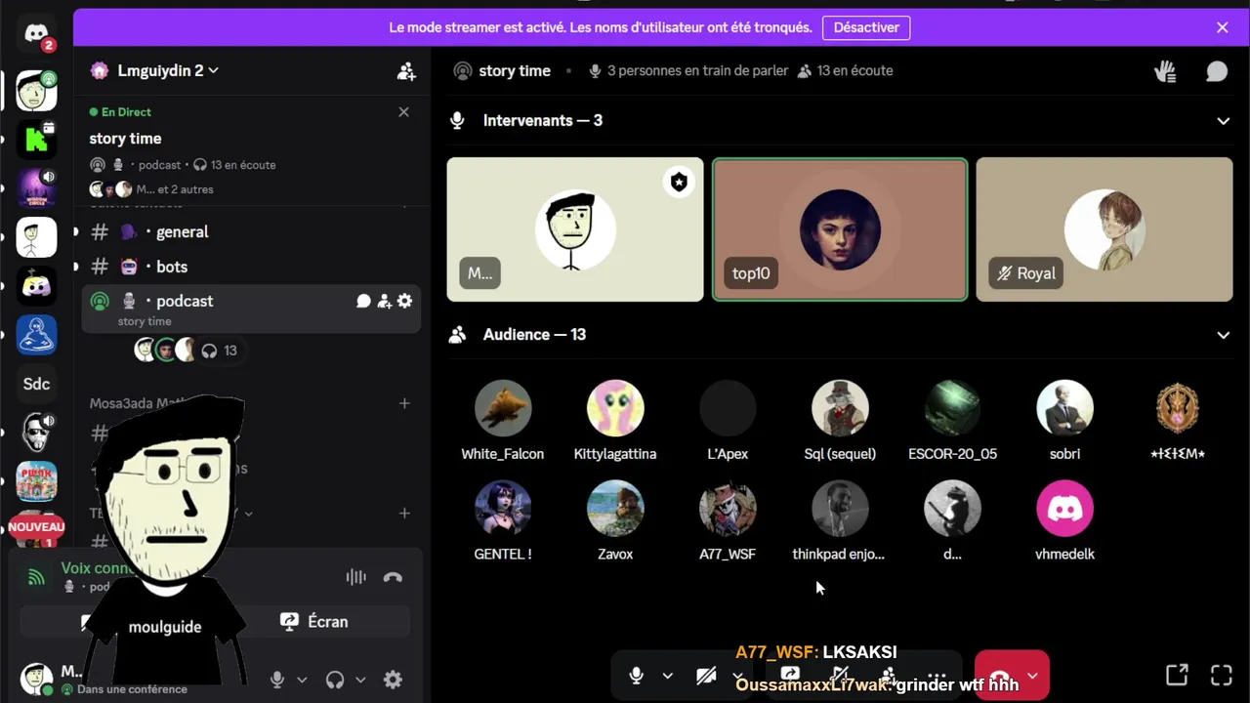Open A77_WSF audience avatar
The image size is (1250, 703).
pos(728,509)
